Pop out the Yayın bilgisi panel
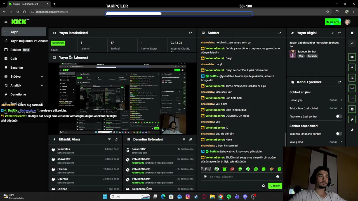358x201 pixels. coord(339,33)
